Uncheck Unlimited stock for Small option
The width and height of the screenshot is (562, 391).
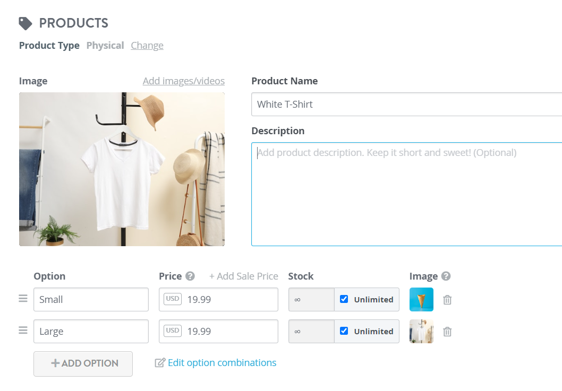click(344, 299)
